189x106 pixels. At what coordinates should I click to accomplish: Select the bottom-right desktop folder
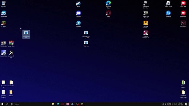tap(183, 94)
